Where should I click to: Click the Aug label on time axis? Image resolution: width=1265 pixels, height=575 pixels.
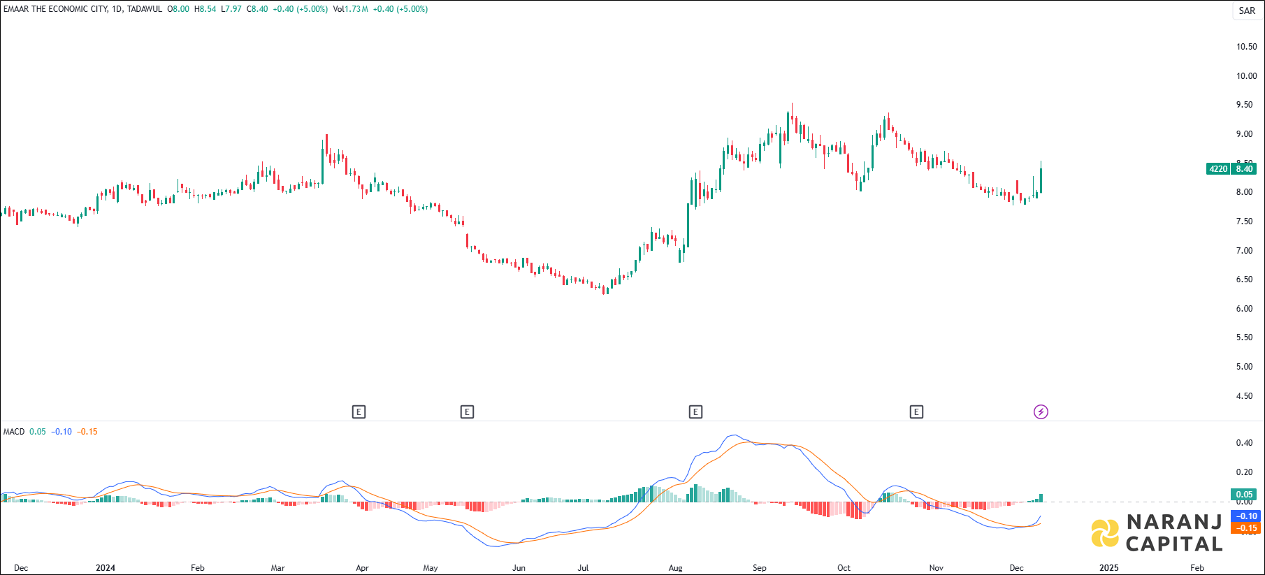[x=675, y=568]
